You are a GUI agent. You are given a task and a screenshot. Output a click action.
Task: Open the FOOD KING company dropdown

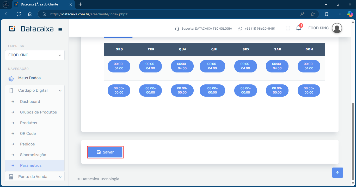[x=35, y=55]
